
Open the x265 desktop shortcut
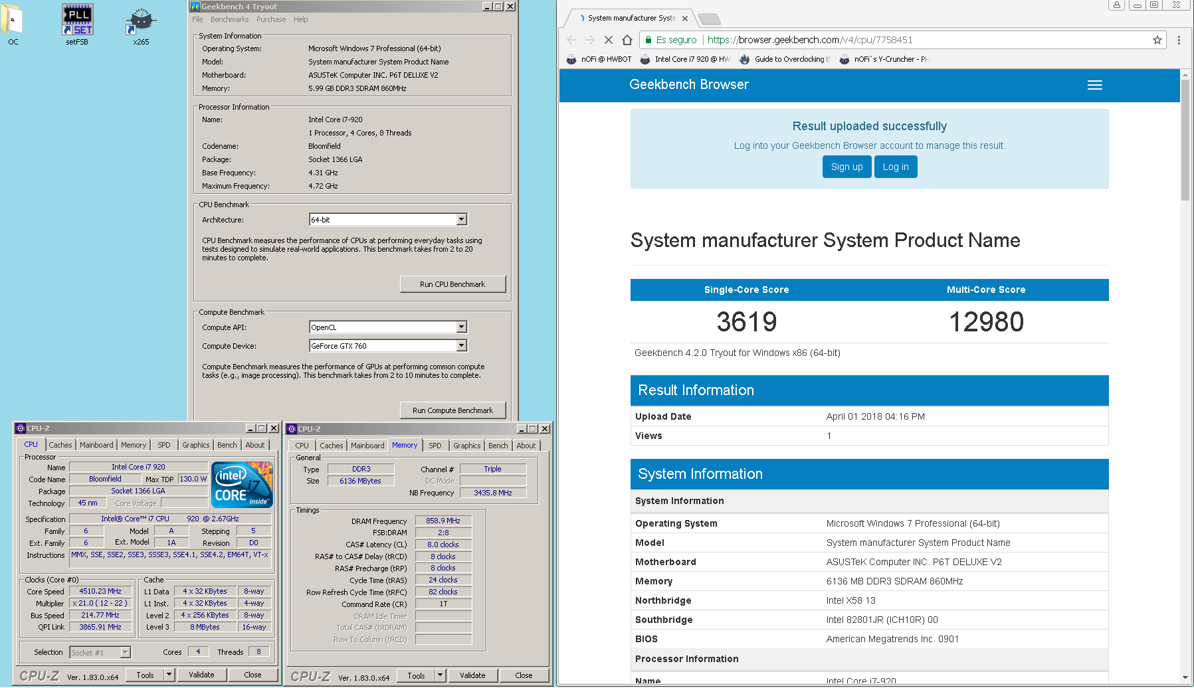tap(141, 25)
